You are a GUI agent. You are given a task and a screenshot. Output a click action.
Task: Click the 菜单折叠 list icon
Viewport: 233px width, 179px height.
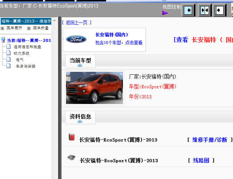(x=29, y=28)
